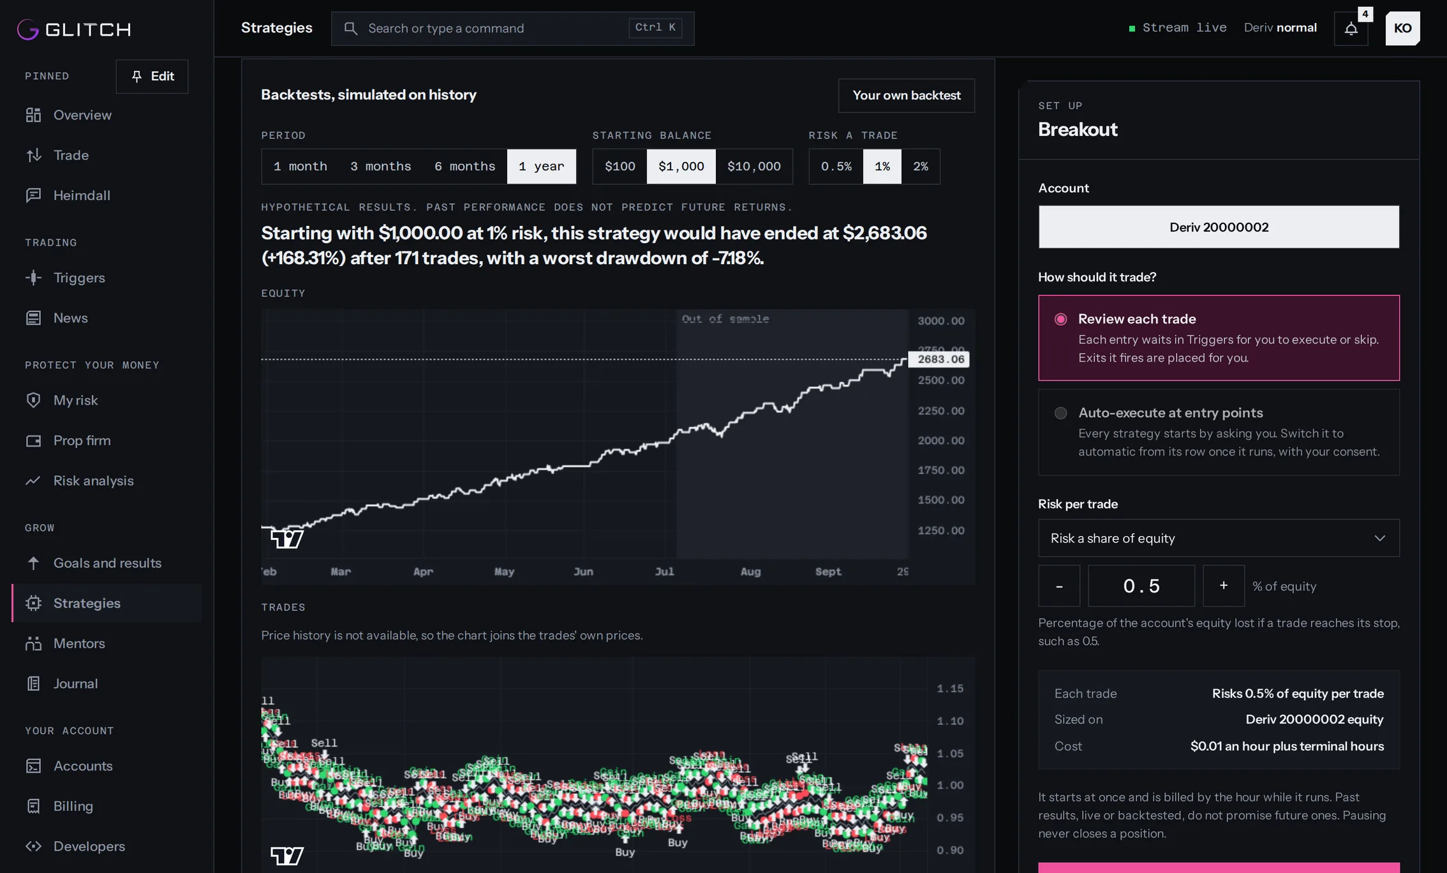Select Auto-execute at entry points option
The height and width of the screenshot is (873, 1447).
[x=1219, y=432]
